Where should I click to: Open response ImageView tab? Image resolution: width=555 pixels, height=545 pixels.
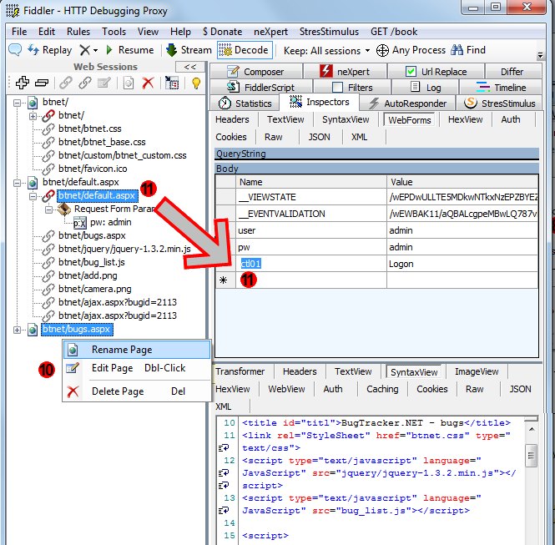(477, 371)
